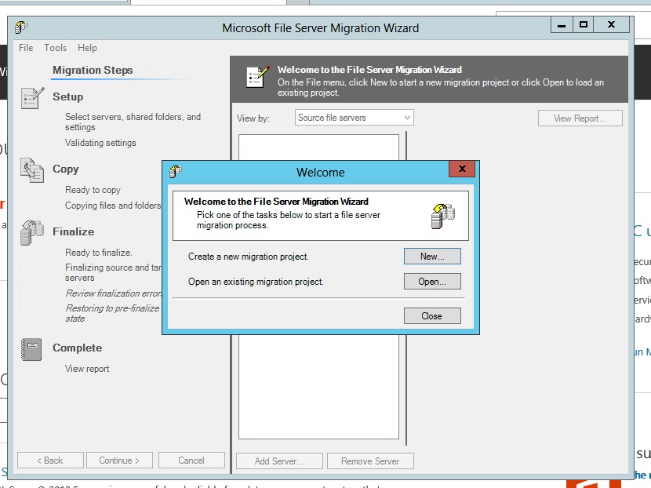Click the View Report... button
The width and height of the screenshot is (651, 488).
(x=580, y=118)
